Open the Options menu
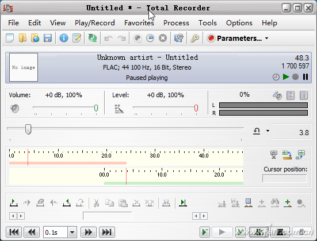Screen dimensions: 317x241 point(239,23)
